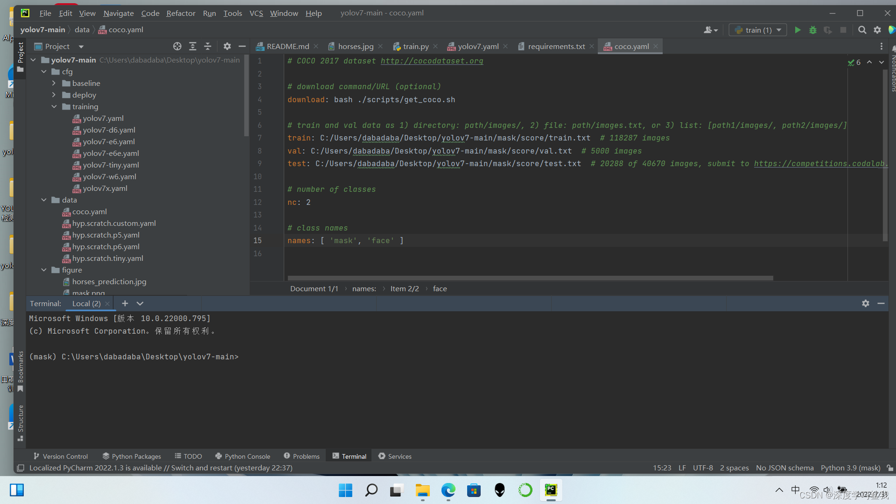Image resolution: width=896 pixels, height=504 pixels.
Task: Open the cocodataset.org link
Action: 432,61
